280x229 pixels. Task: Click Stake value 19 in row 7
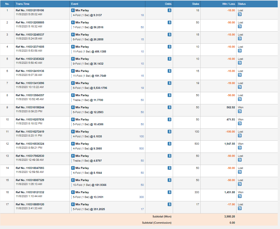point(198,83)
